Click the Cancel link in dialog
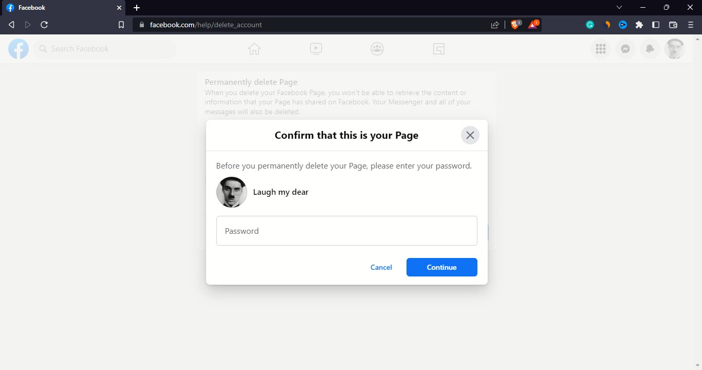The width and height of the screenshot is (702, 370). pyautogui.click(x=381, y=267)
